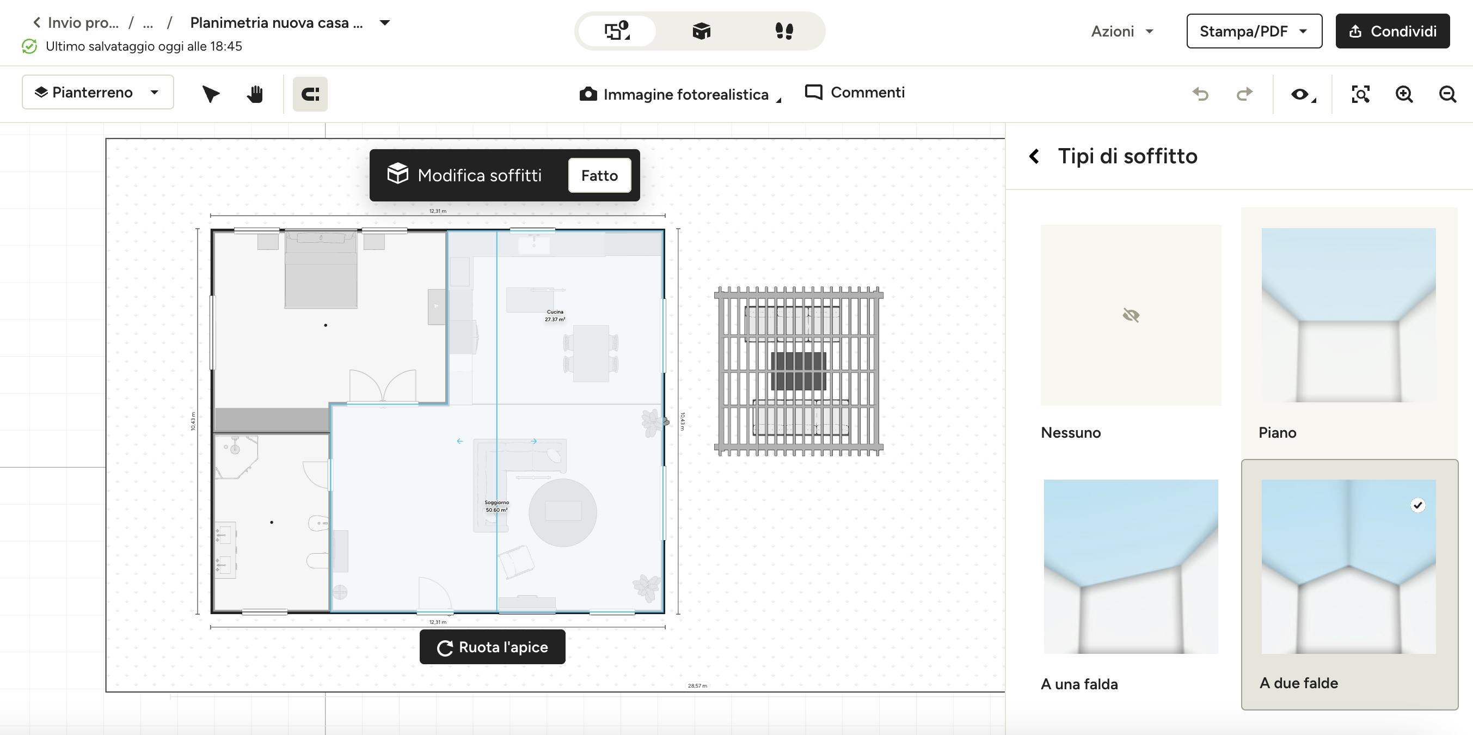Open the Pianterreno floor dropdown

pyautogui.click(x=98, y=92)
